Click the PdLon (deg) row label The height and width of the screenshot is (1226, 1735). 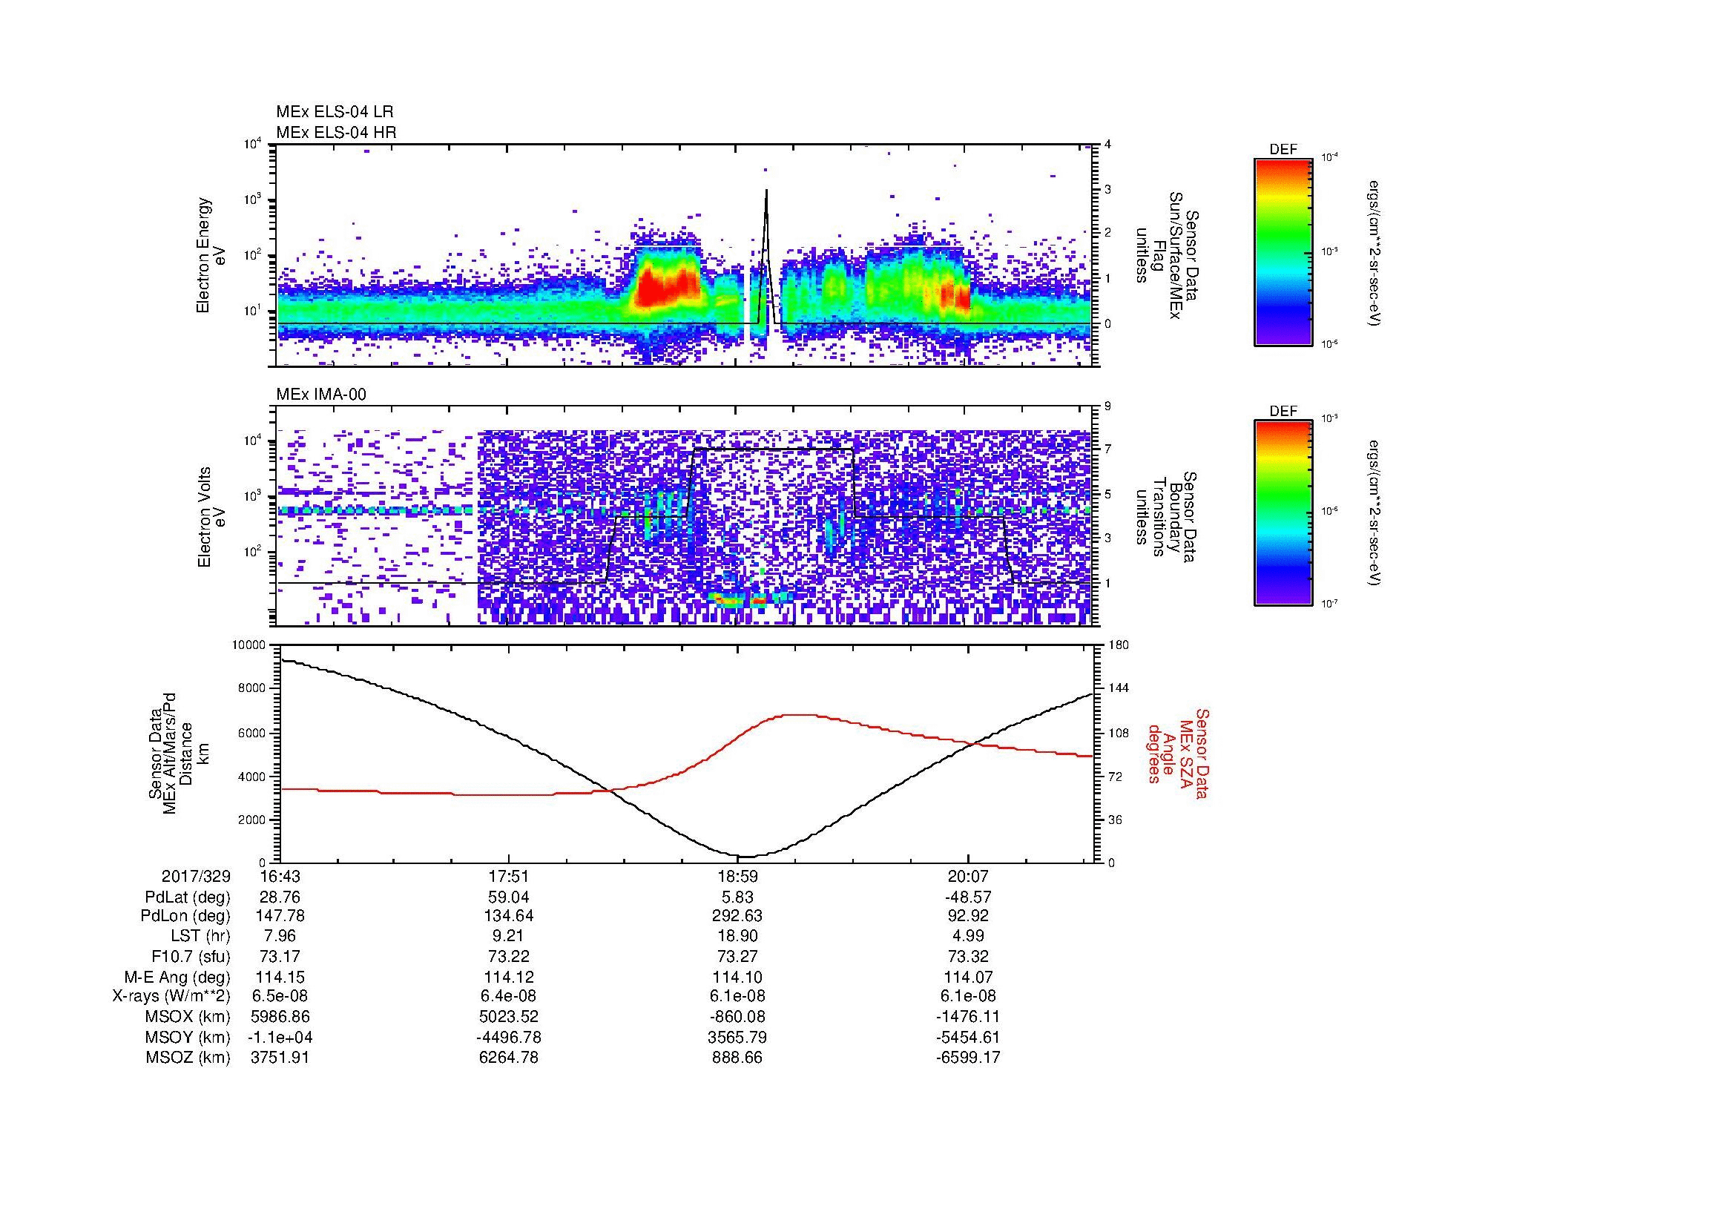coord(186,916)
